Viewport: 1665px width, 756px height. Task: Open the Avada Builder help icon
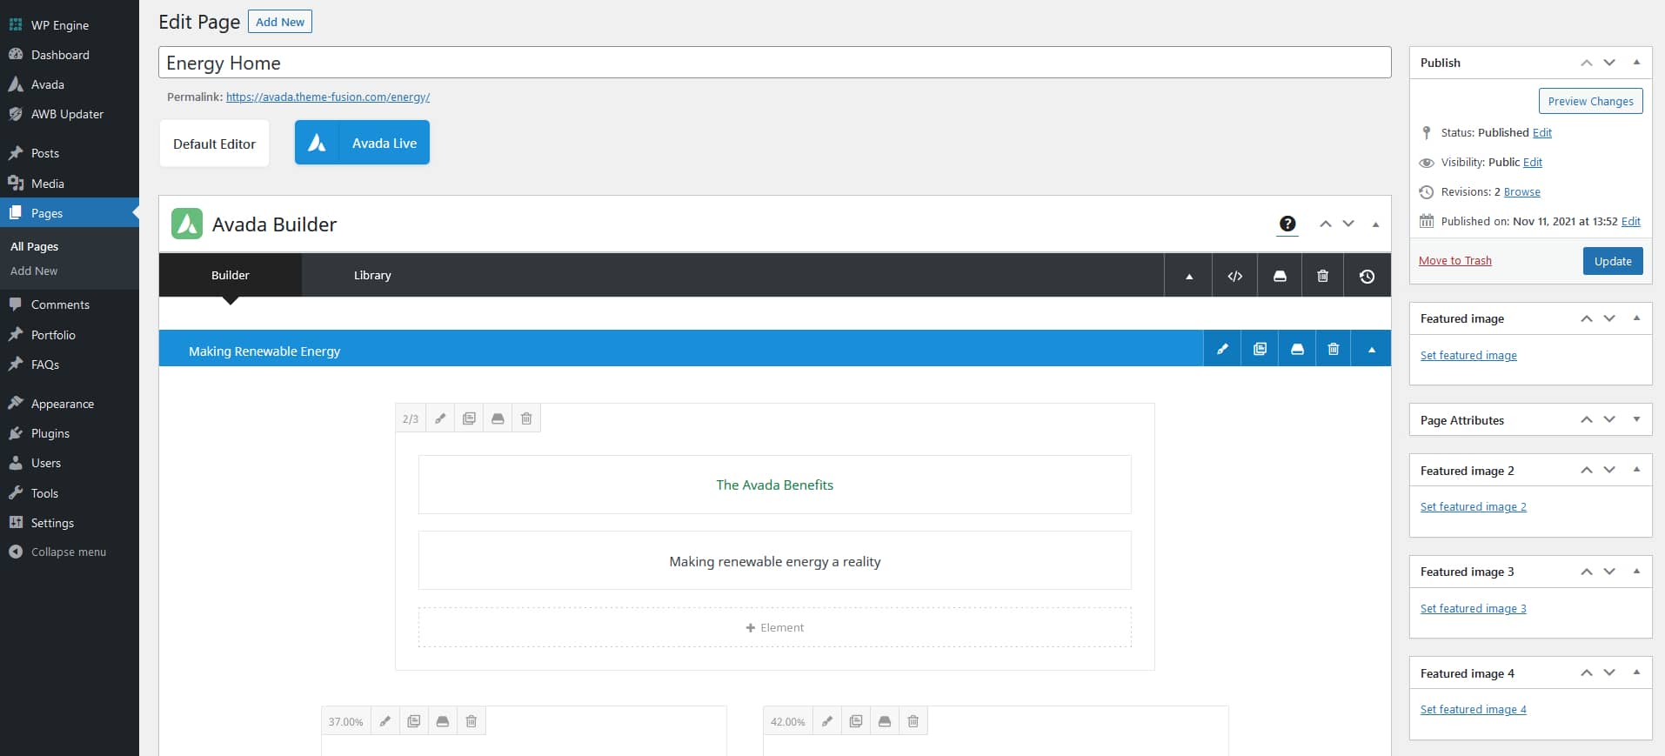[x=1287, y=224]
